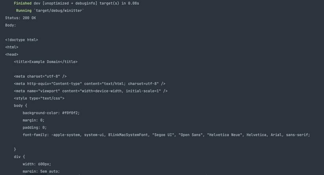Click the "div {" CSS selector line
324x175 pixels.
point(19,157)
